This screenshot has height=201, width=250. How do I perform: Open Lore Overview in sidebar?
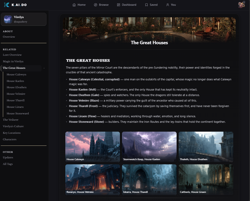point(12,55)
